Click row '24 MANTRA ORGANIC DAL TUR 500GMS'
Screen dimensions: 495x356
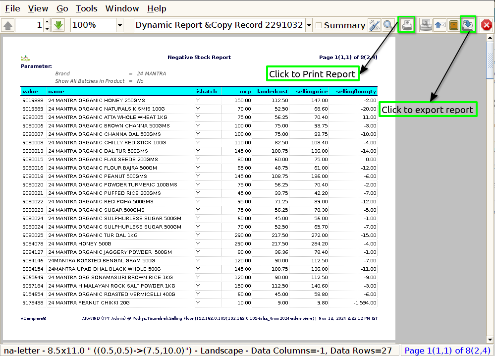tap(199, 151)
